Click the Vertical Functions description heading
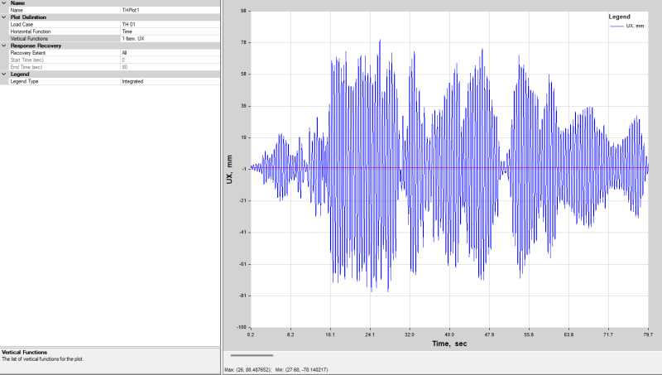 (x=25, y=352)
